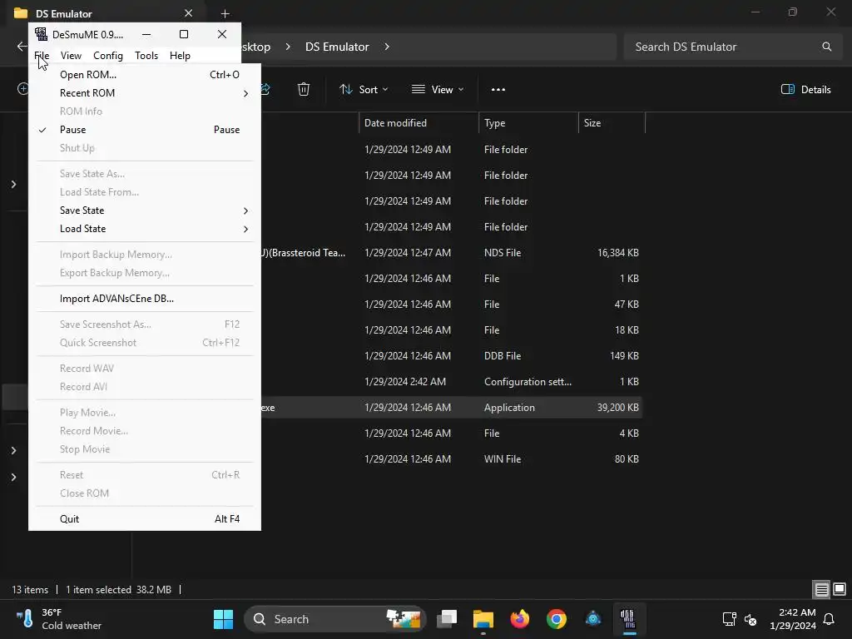Select Import ADVANsCEne DB... menu entry
The image size is (852, 639).
pos(145,299)
